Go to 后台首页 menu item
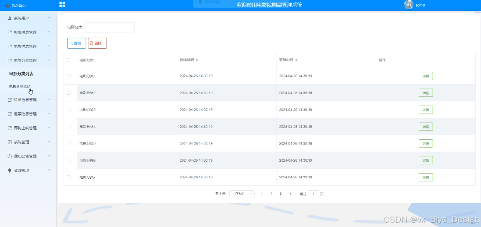Viewport: 481px width, 227px height. 18,6
